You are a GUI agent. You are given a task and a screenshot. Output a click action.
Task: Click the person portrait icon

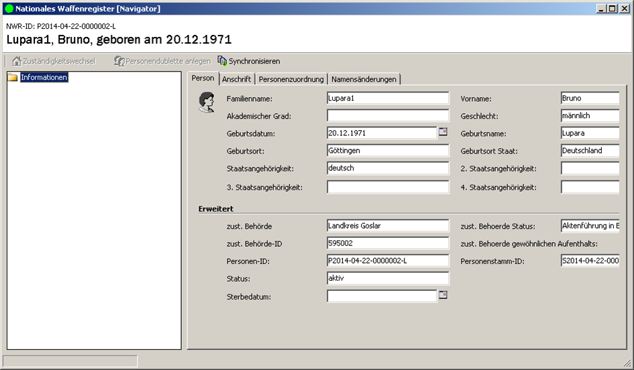point(206,102)
